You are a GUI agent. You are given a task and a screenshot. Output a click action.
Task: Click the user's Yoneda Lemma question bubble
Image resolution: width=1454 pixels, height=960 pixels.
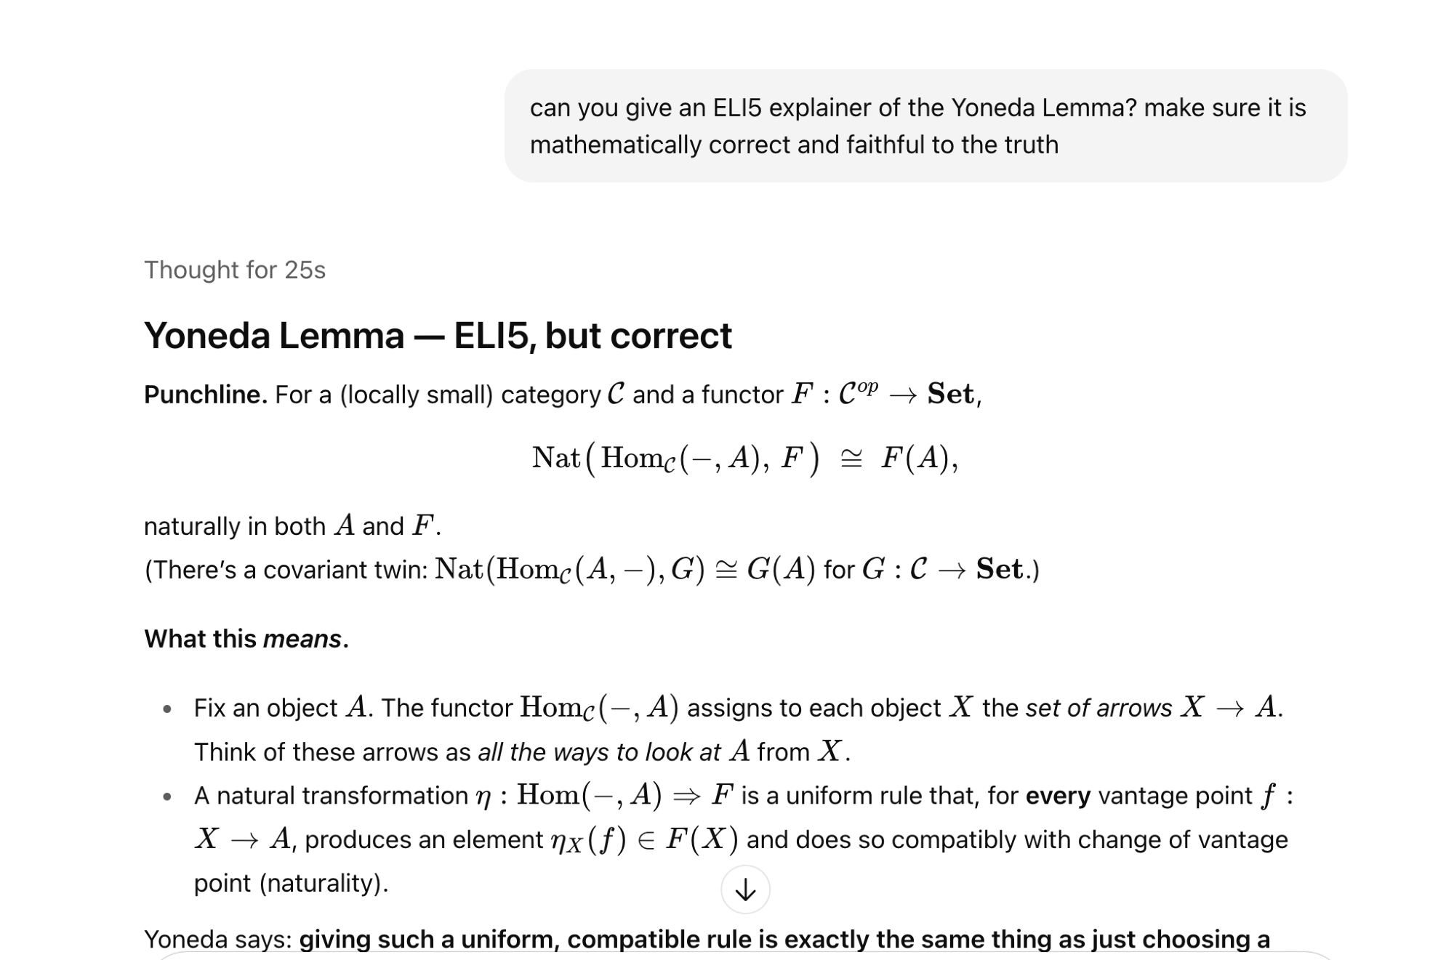tap(925, 126)
